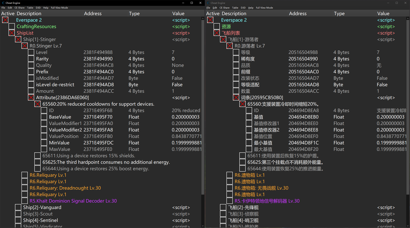The height and width of the screenshot is (228, 410).
Task: Click Full View Mode in right window
Action: point(265,8)
